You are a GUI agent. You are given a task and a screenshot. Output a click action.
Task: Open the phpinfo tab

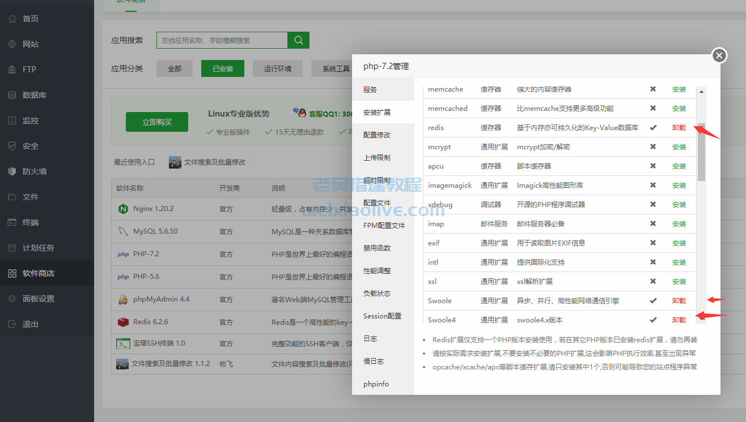pyautogui.click(x=383, y=384)
